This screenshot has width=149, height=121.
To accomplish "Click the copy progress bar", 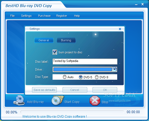I will [72, 112].
